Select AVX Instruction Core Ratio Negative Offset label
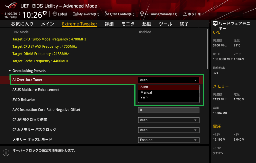Viewport: 256px width, 163px height. point(46,110)
